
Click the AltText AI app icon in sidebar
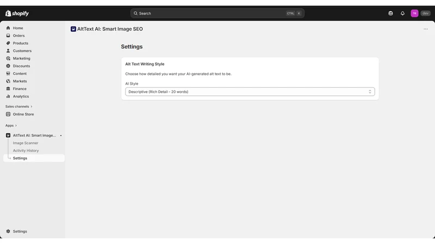(x=8, y=135)
